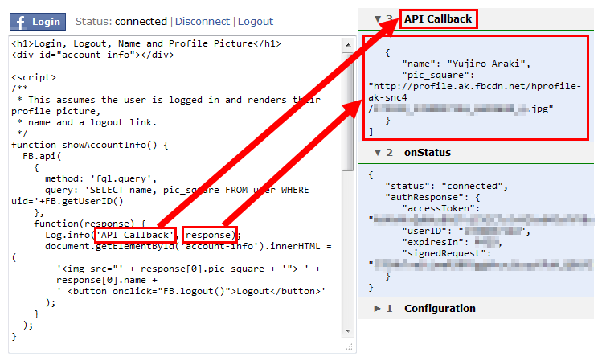Click the "name": "Yujiro Araki" line
Screen dimensions: 602x361
click(x=466, y=64)
